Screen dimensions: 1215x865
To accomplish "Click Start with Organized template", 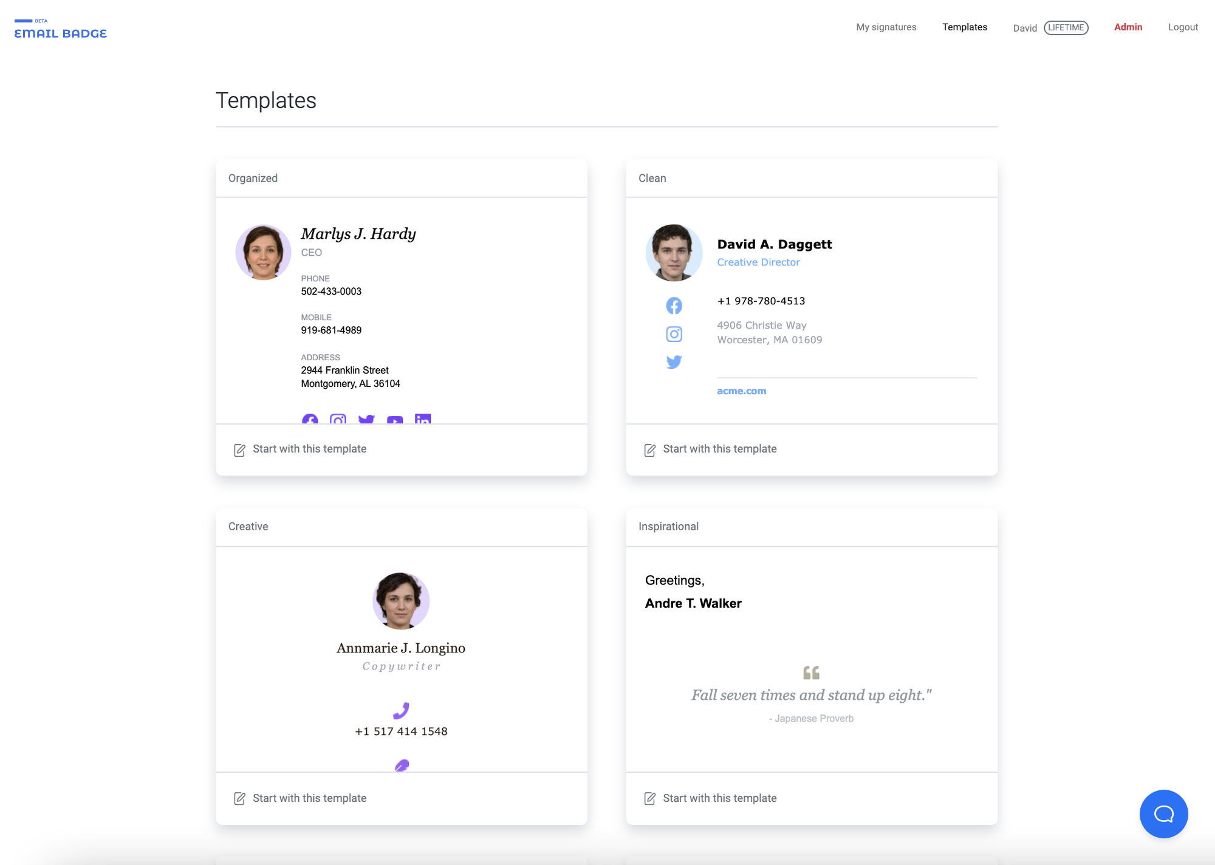I will click(309, 448).
